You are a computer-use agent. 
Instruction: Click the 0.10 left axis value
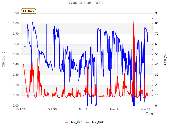[x=16, y=95]
